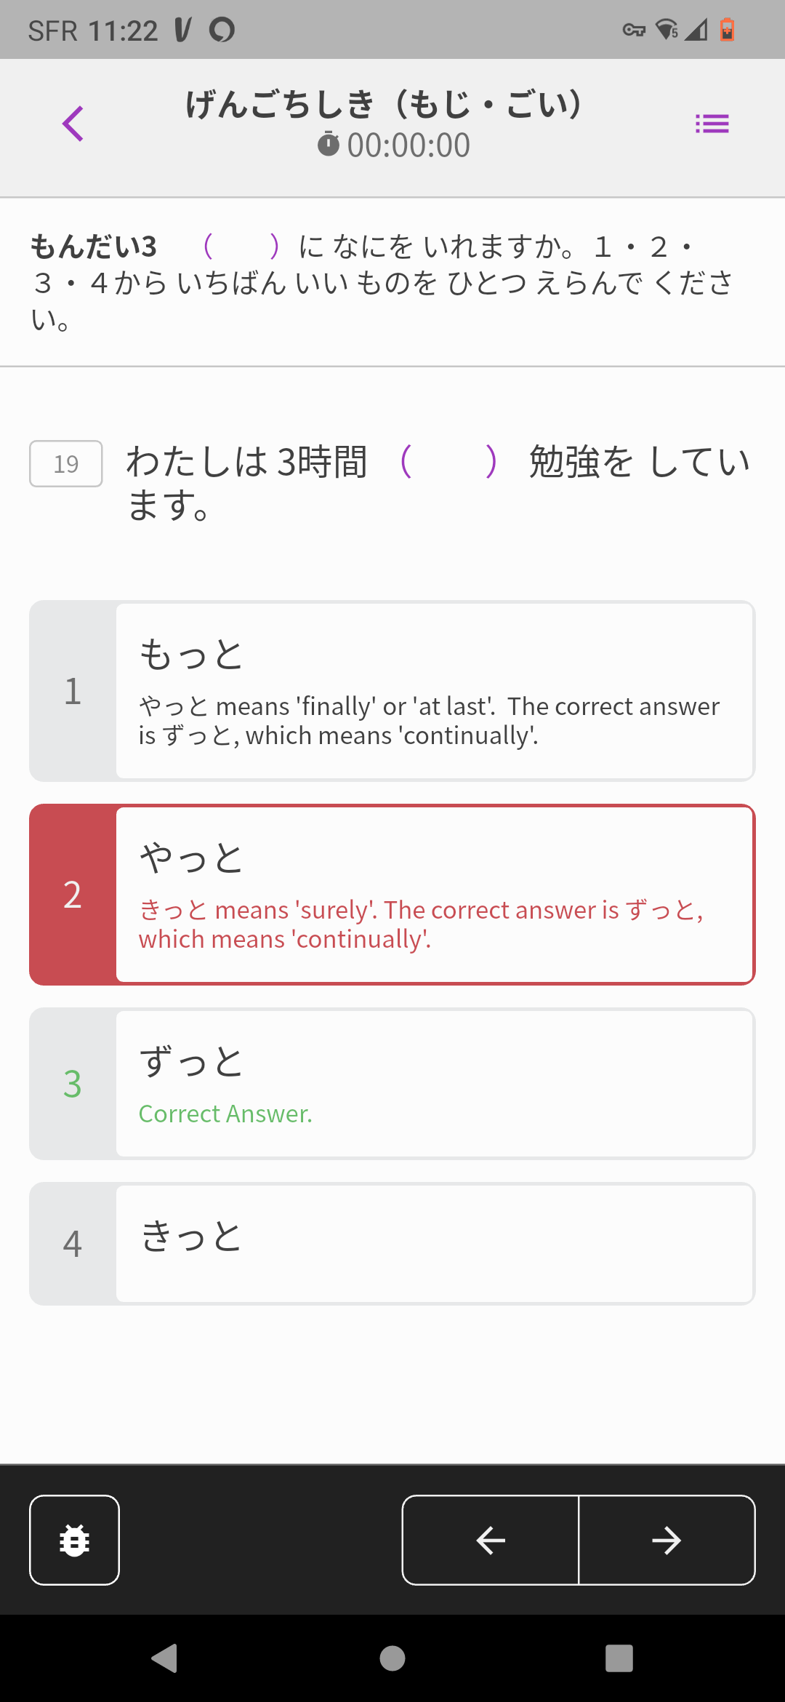Viewport: 785px width, 1702px height.
Task: Tap the red number 2 answer label
Action: click(73, 895)
